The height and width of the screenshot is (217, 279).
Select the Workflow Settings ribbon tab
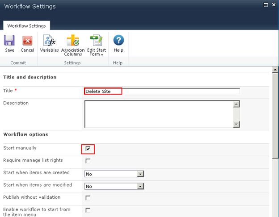tap(26, 26)
